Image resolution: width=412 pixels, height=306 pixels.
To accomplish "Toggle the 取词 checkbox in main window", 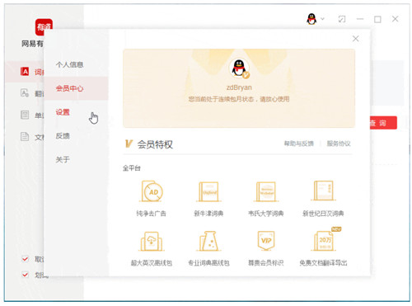I will (x=26, y=259).
